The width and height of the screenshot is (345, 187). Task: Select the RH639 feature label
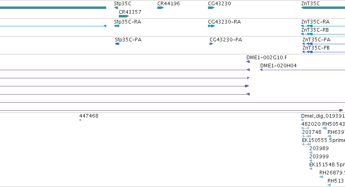(336, 132)
